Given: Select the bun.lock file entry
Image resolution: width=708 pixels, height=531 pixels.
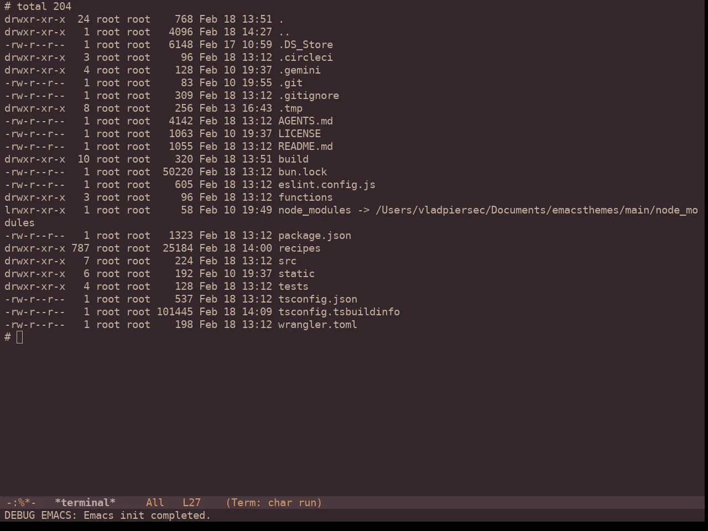Looking at the screenshot, I should (303, 172).
